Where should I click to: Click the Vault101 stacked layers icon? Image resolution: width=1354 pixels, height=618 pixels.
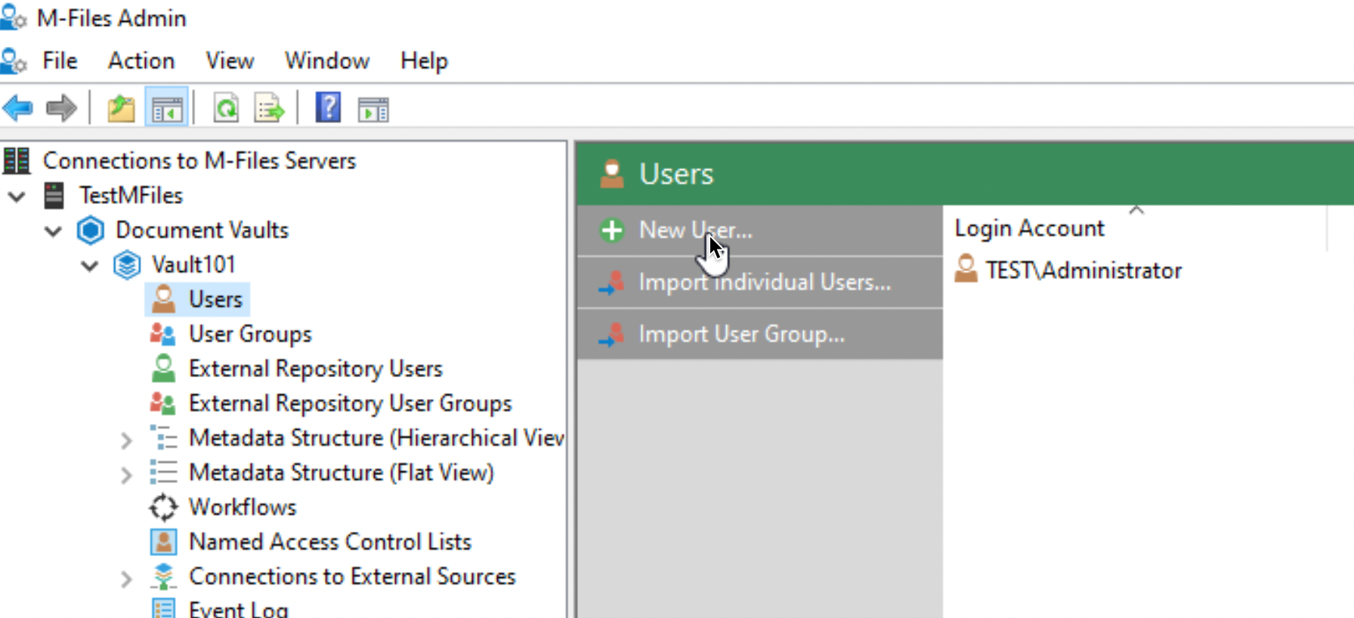[x=126, y=264]
